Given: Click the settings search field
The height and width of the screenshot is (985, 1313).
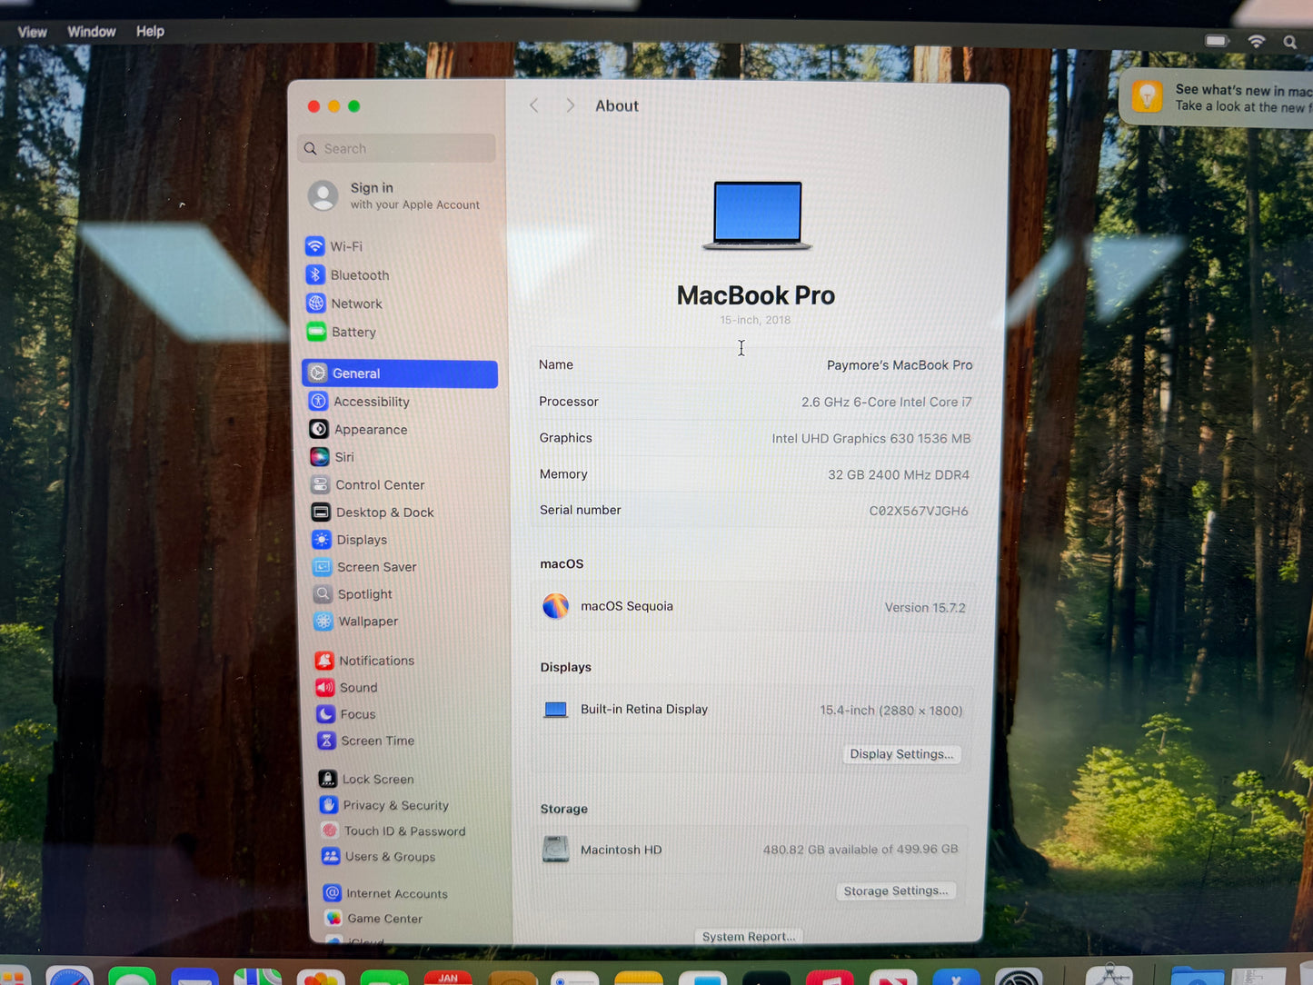Looking at the screenshot, I should coord(395,147).
